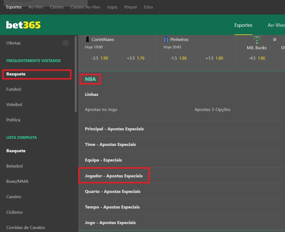The image size is (285, 232).
Task: Bet on Corinthians -3.5 at 1.90
Action: [100, 58]
